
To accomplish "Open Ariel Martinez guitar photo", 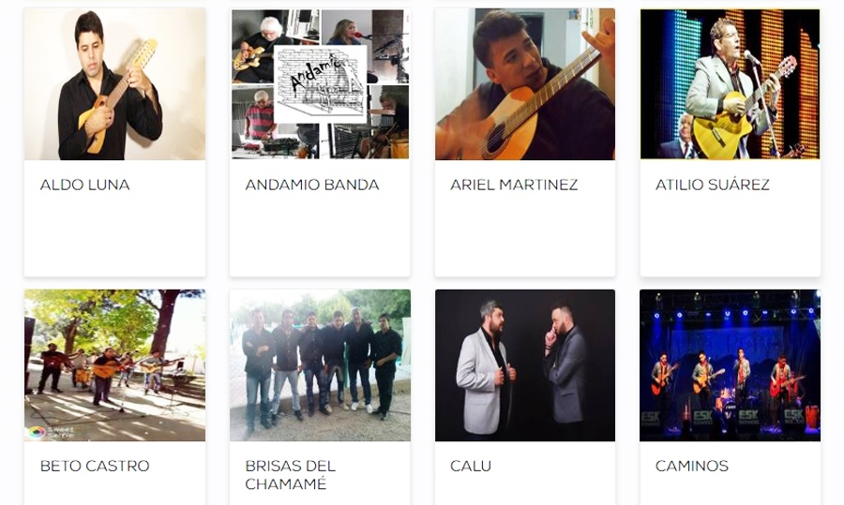I will 525,84.
